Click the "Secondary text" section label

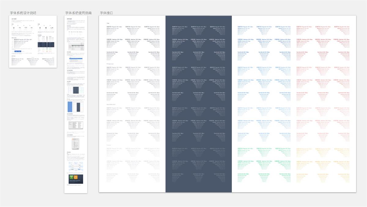[111, 104]
